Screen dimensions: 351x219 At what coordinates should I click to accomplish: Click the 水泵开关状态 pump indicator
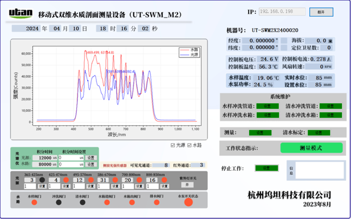coord(188,202)
